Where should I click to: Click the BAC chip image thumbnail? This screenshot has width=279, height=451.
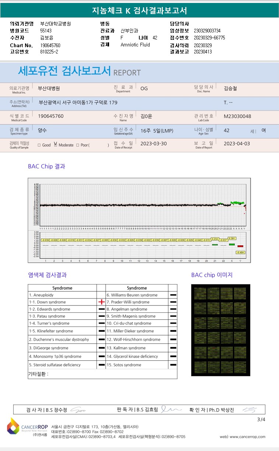click(x=221, y=330)
